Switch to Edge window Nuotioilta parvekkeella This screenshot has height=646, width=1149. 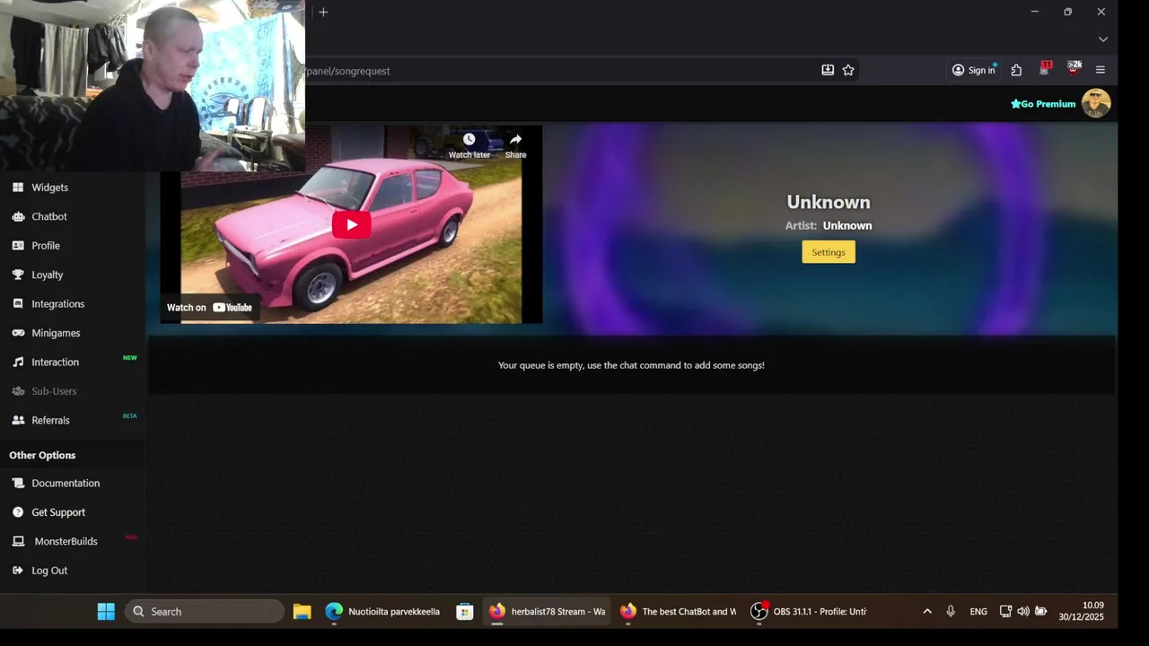(x=383, y=612)
